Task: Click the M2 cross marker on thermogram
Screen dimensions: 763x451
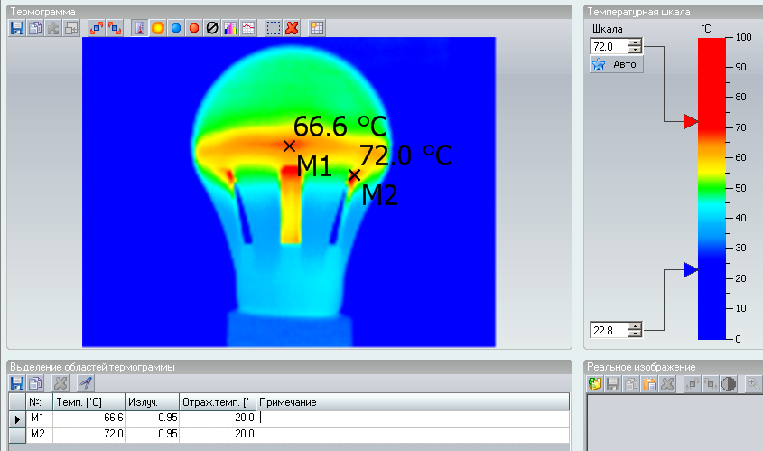Action: point(354,174)
